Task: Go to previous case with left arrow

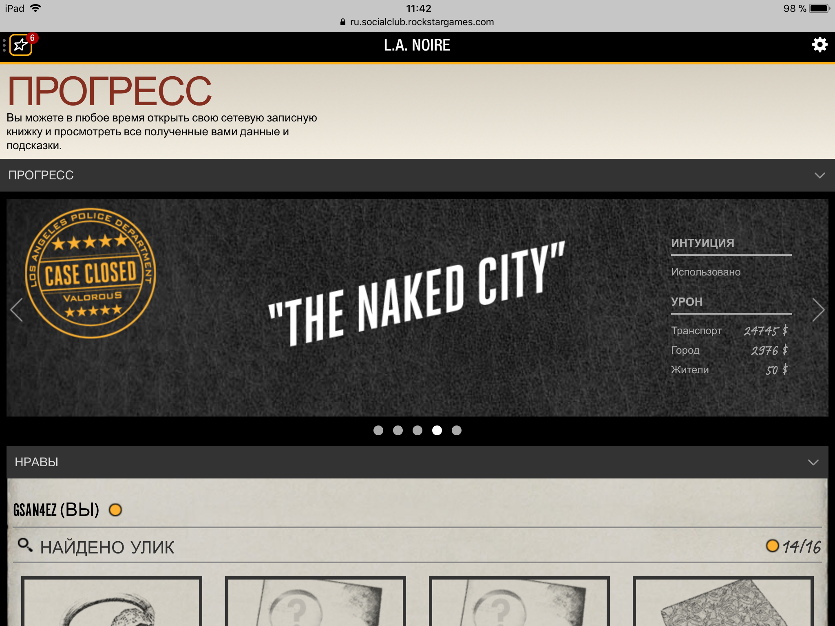Action: pyautogui.click(x=17, y=310)
